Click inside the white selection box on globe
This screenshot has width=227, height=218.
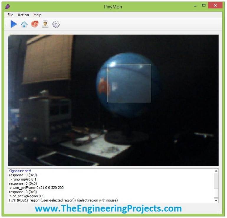pos(129,83)
